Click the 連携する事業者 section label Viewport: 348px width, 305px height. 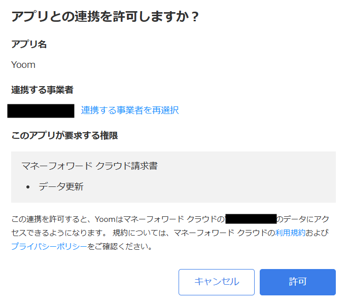click(x=42, y=90)
